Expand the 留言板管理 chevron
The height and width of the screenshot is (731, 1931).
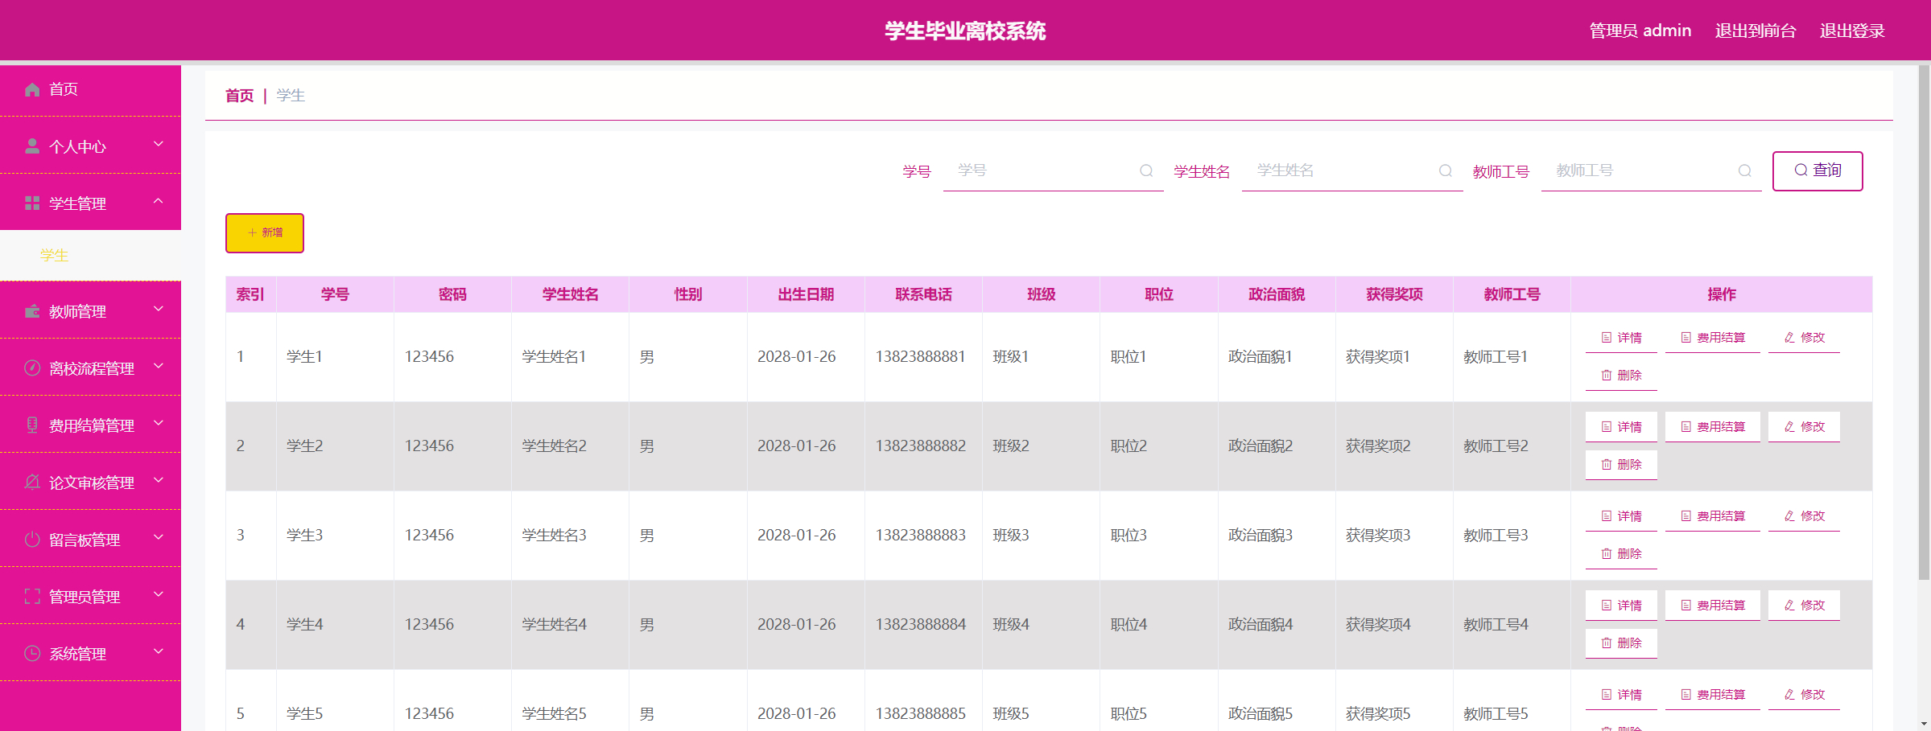[x=159, y=537]
